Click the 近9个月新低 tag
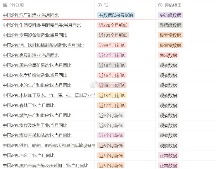The width and height of the screenshot is (216, 169). [111, 115]
